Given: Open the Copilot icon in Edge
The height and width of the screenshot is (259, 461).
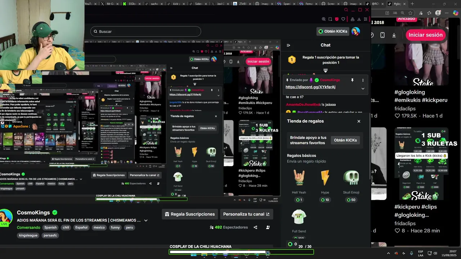Looking at the screenshot, I should click(455, 13).
